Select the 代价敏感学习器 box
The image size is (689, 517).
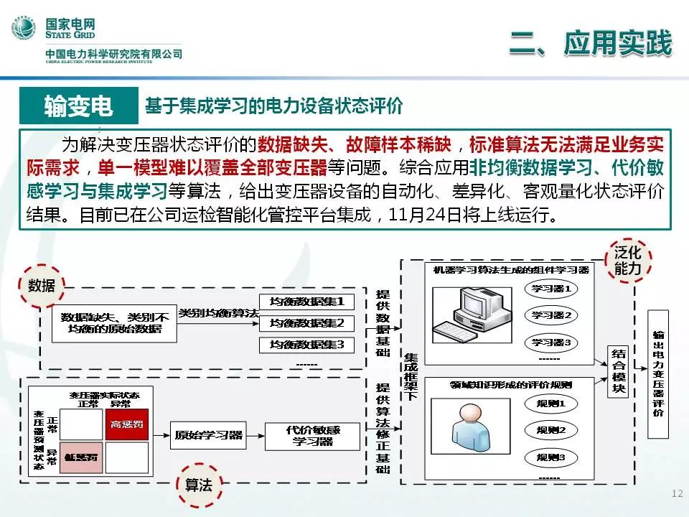(312, 435)
